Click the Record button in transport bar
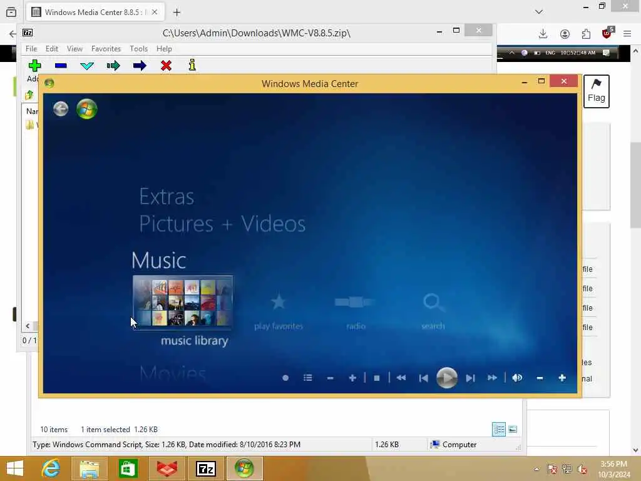 285,378
